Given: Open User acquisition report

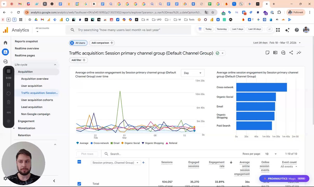Looking at the screenshot, I should tap(31, 86).
